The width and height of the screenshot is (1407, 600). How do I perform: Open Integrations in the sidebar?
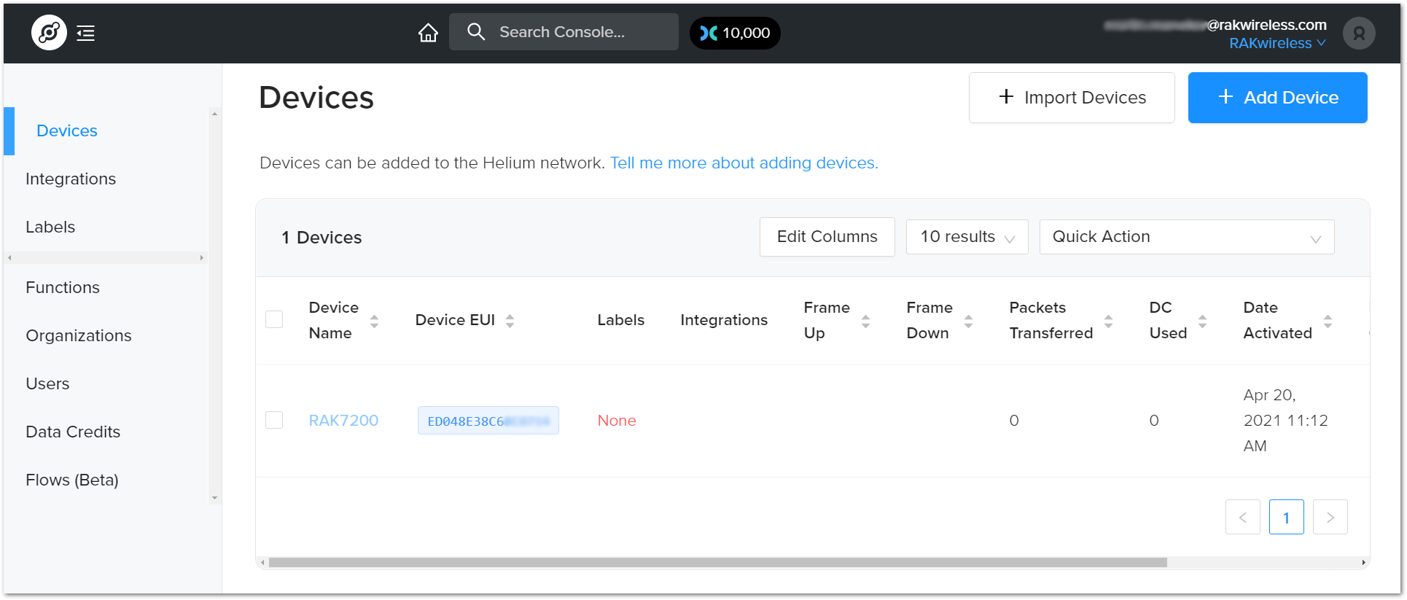pyautogui.click(x=71, y=179)
